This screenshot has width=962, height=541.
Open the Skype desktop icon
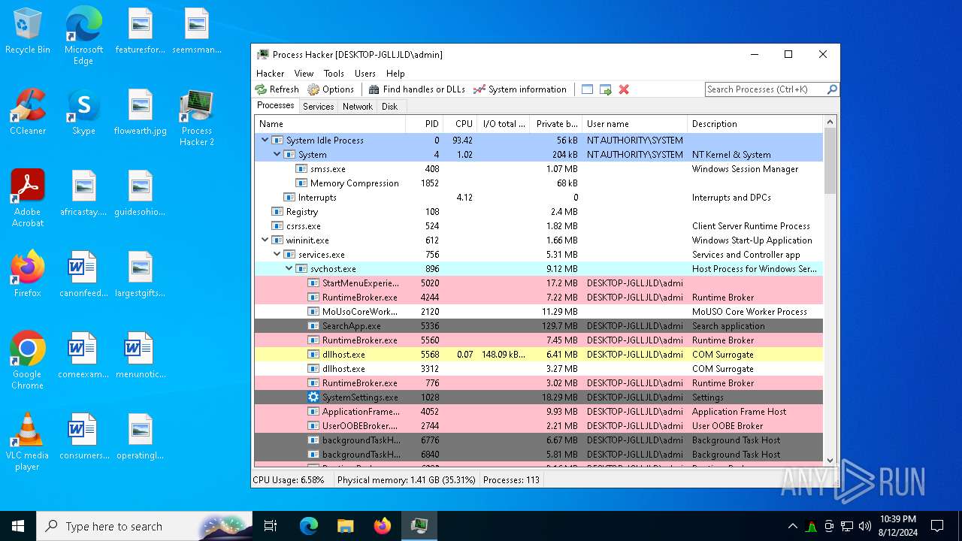click(x=83, y=113)
